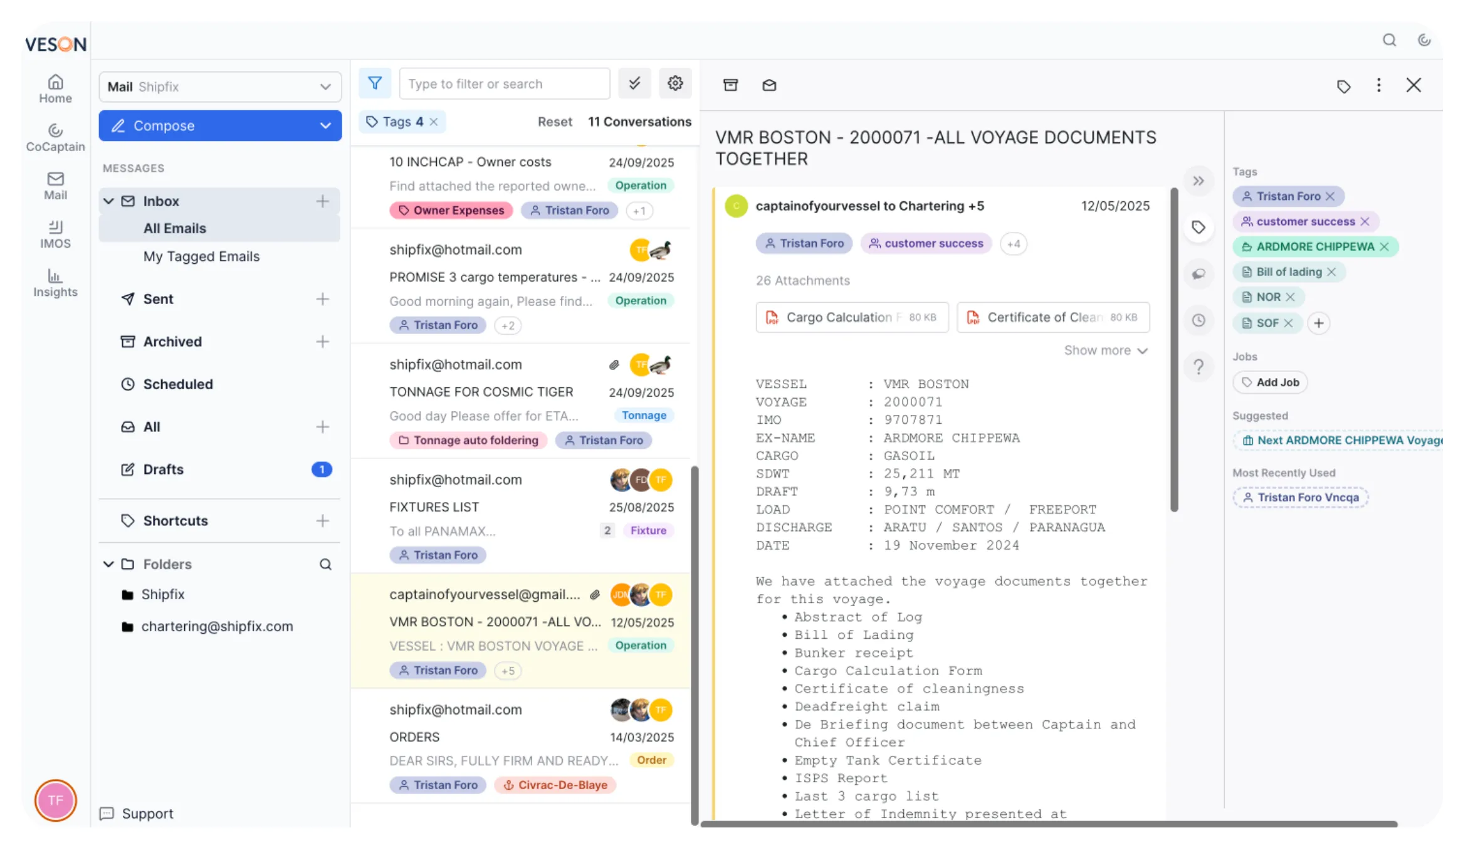This screenshot has width=1463, height=850.
Task: Mark the open email as read/unread envelope icon
Action: (769, 85)
